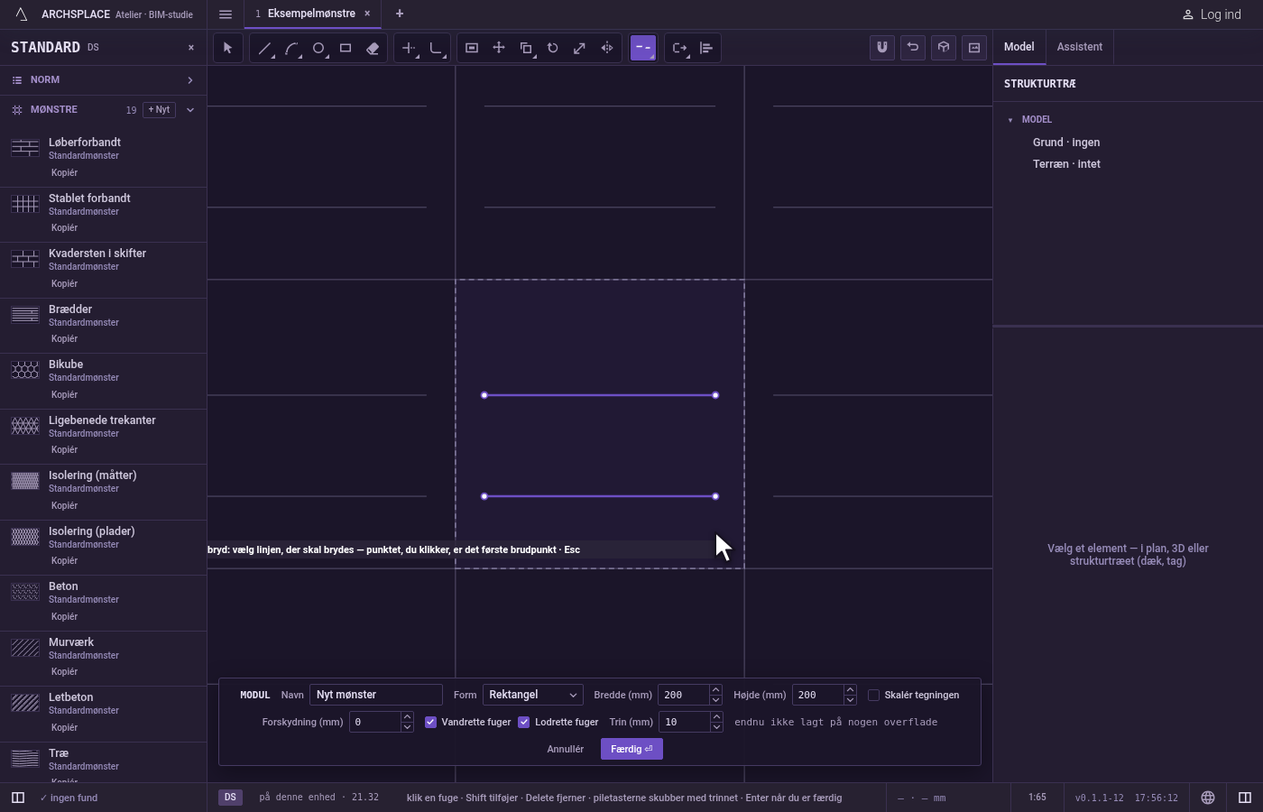This screenshot has height=812, width=1263.
Task: Select the arrow pointer tool
Action: click(x=228, y=48)
